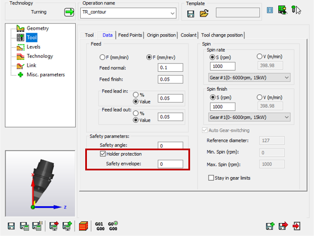Select the Geometry page icon in the tree
This screenshot has height=236, width=314.
(x=20, y=28)
